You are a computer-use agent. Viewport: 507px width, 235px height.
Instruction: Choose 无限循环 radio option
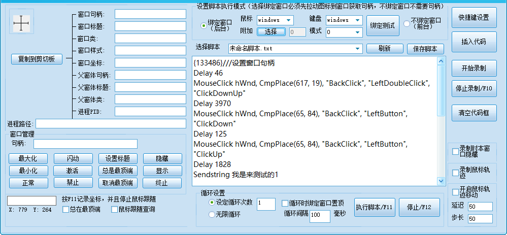click(x=212, y=214)
